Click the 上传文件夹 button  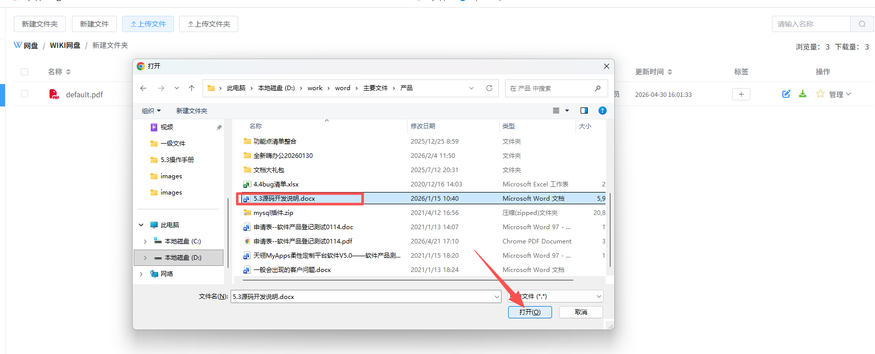[209, 24]
